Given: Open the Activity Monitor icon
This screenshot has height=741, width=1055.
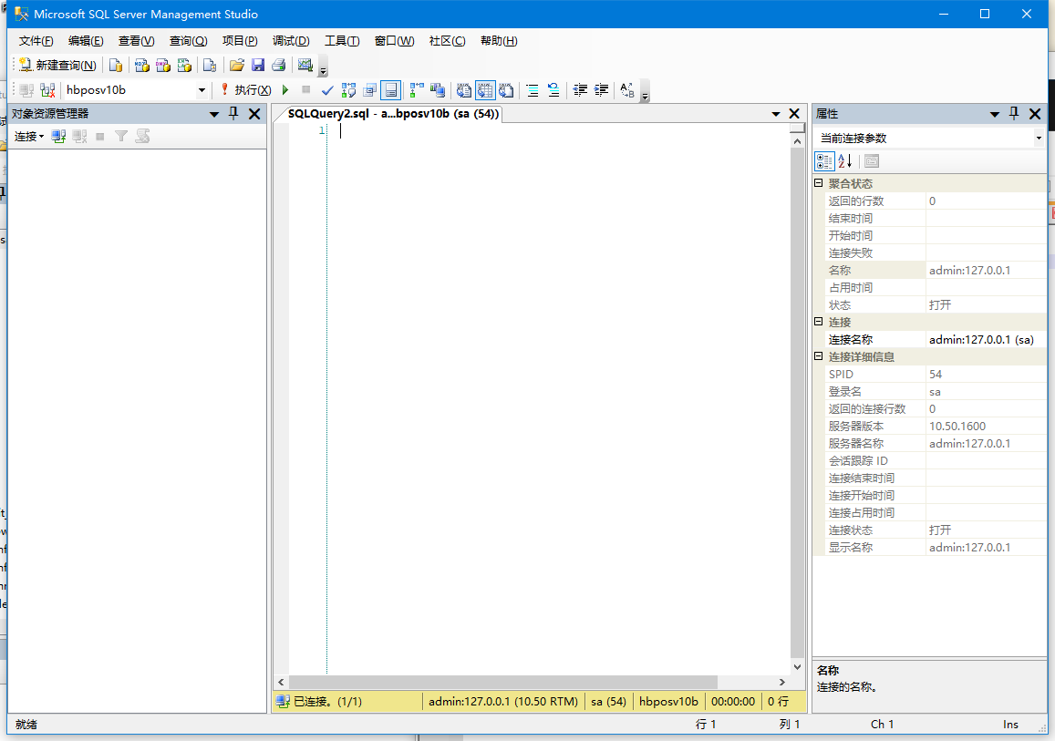Looking at the screenshot, I should click(305, 66).
